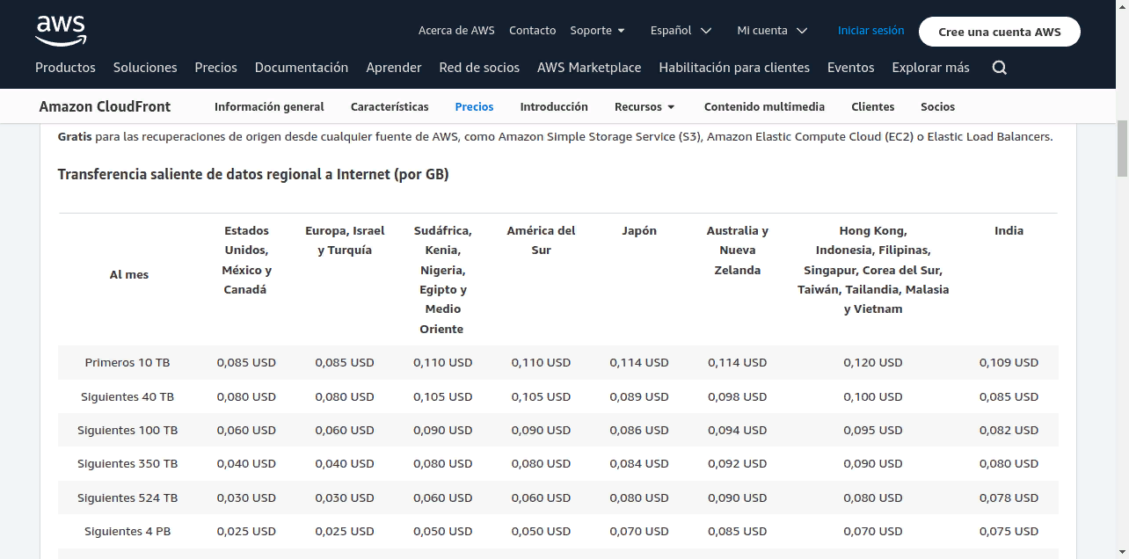The image size is (1129, 559).
Task: Click the 'Siguientes 4 PB' row label
Action: 127,531
